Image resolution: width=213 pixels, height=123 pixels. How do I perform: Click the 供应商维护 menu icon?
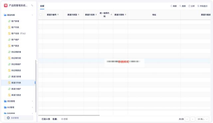[9, 64]
